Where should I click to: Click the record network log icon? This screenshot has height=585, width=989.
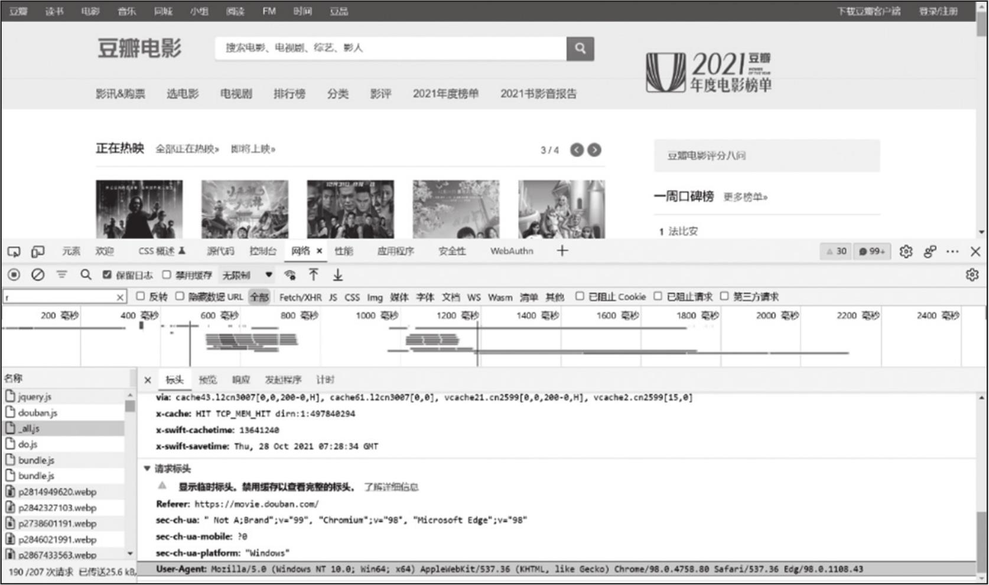[14, 274]
